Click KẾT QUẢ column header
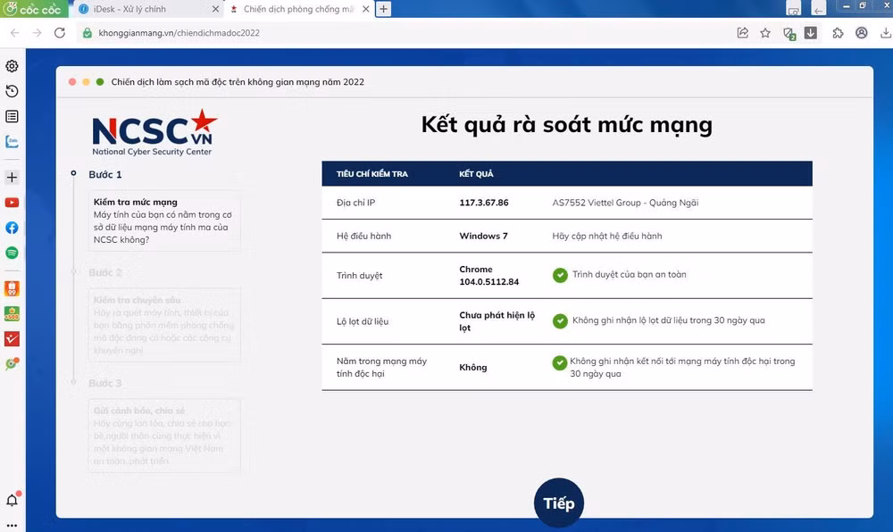Screen dimensions: 893x532 pos(476,174)
